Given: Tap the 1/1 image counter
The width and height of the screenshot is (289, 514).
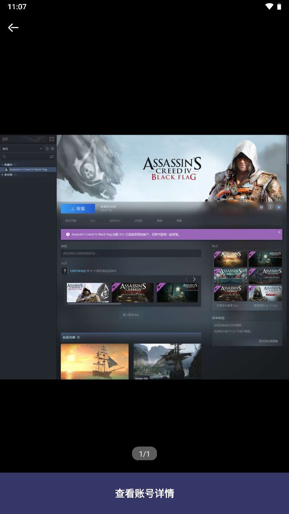Looking at the screenshot, I should (144, 454).
